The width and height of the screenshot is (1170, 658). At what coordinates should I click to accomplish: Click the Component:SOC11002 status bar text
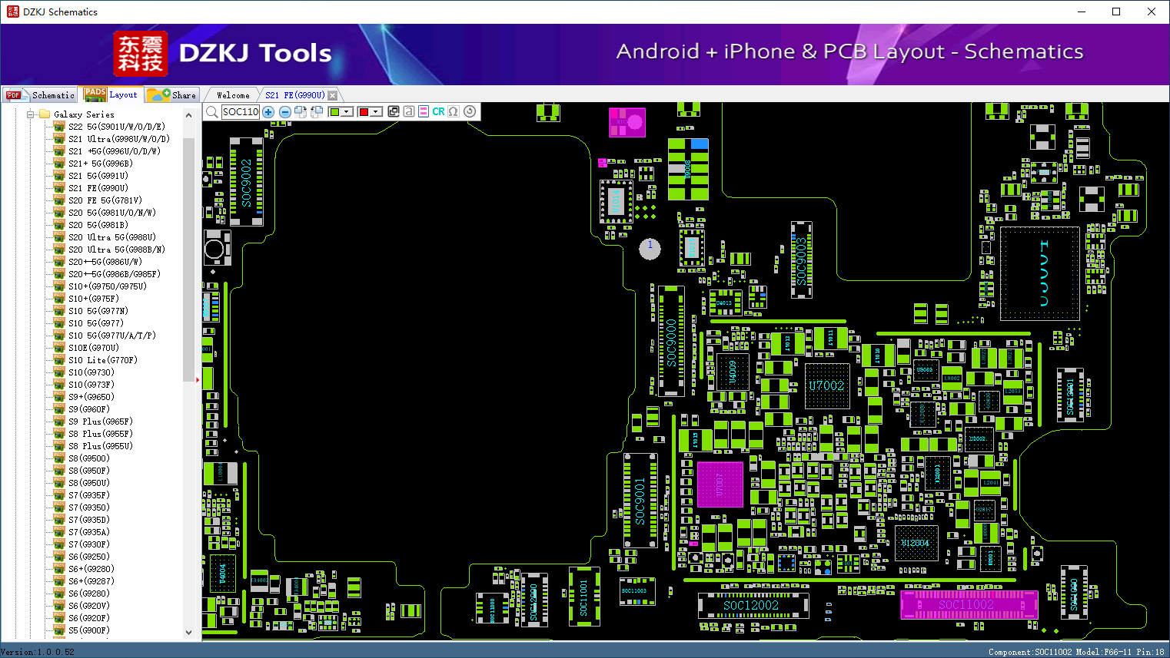point(1030,652)
